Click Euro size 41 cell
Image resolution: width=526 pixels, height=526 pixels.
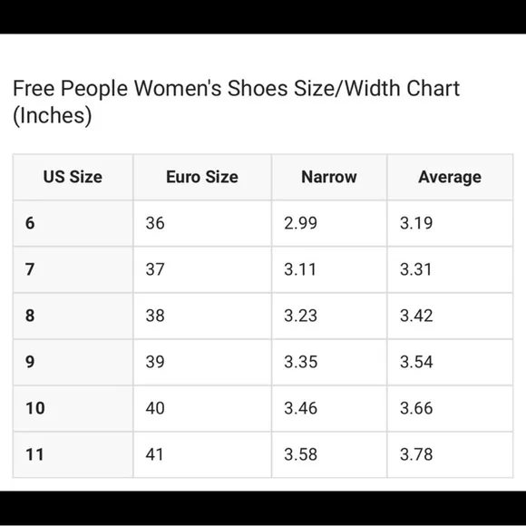[202, 455]
